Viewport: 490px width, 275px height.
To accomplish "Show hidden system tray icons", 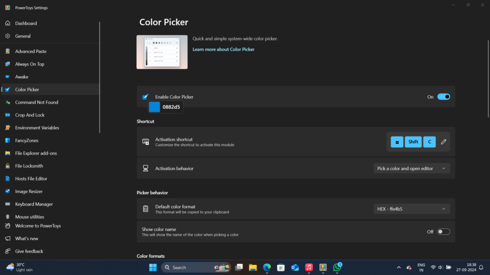I will pyautogui.click(x=399, y=267).
